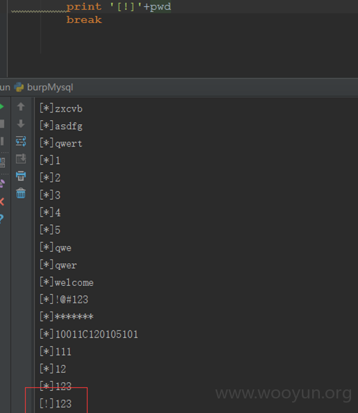This screenshot has height=413, width=358.
Task: Click the 'print' keyword in the code
Action: (84, 7)
